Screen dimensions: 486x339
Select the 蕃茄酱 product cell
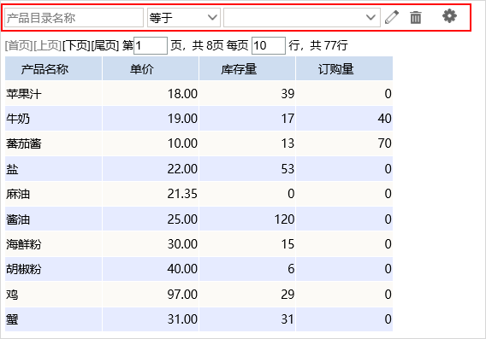(53, 143)
